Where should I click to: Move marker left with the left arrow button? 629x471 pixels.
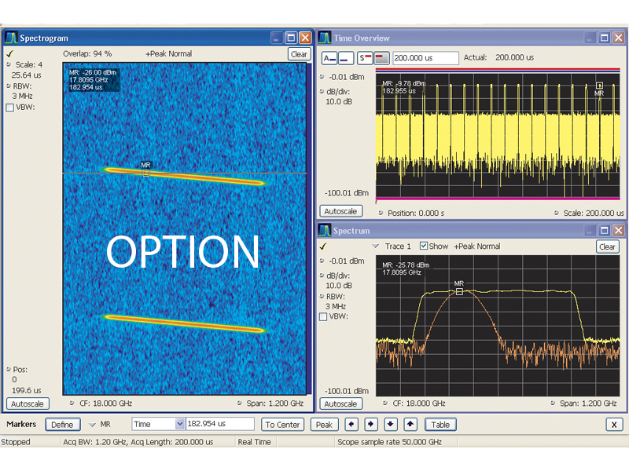[351, 425]
